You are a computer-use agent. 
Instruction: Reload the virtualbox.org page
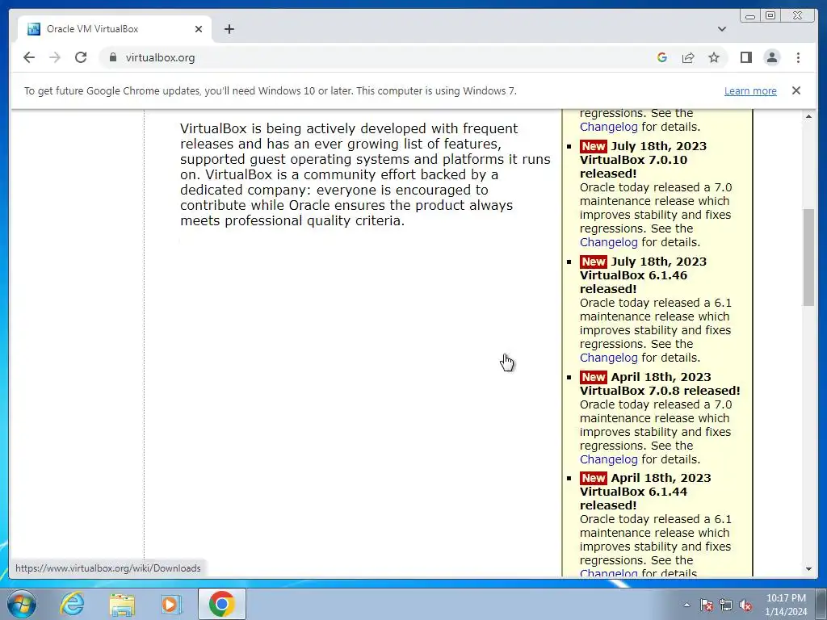click(x=81, y=57)
